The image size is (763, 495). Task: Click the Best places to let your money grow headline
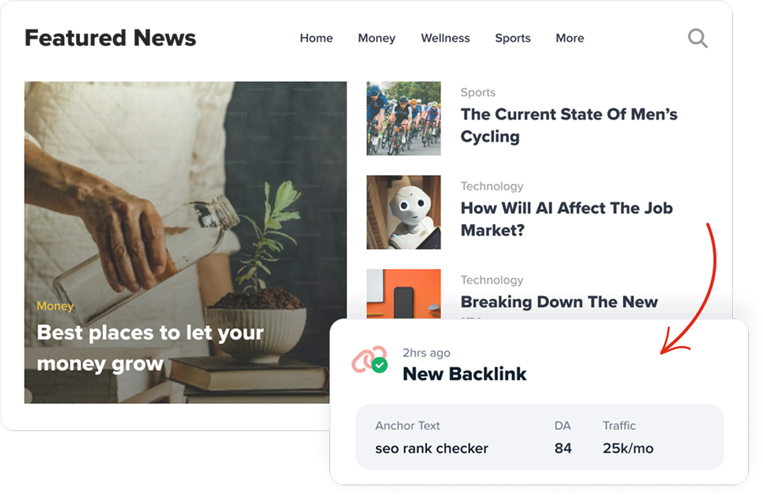(x=150, y=348)
